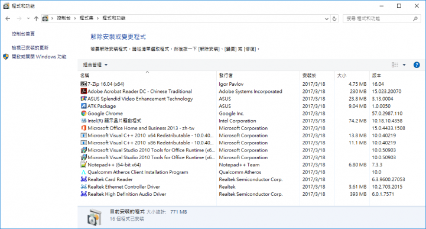Select the Google Chrome entry
Image resolution: width=426 pixels, height=229 pixels.
(105, 114)
